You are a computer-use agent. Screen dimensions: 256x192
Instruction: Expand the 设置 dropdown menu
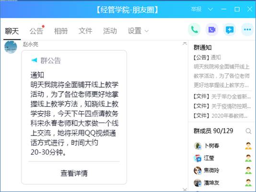pyautogui.click(x=138, y=31)
